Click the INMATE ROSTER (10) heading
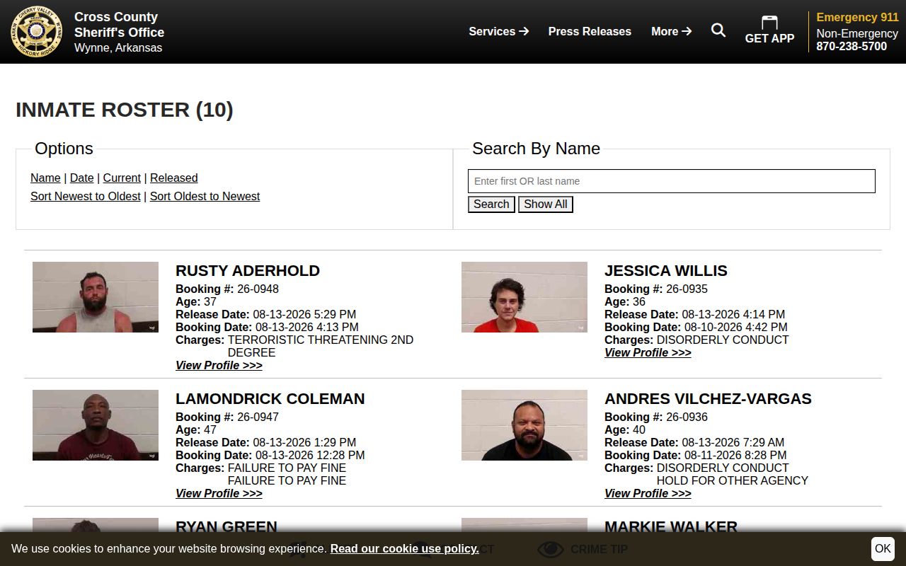Image resolution: width=906 pixels, height=566 pixels. coord(125,110)
